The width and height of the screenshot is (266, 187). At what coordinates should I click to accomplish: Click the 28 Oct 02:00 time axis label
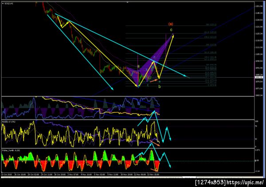point(33,175)
